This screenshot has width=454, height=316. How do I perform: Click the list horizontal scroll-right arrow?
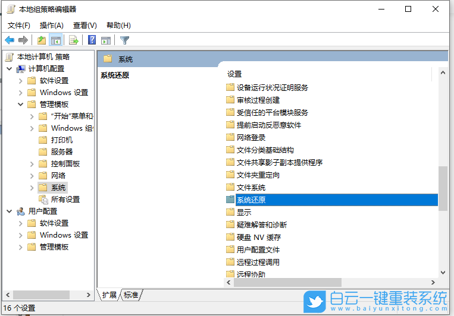tap(433, 283)
